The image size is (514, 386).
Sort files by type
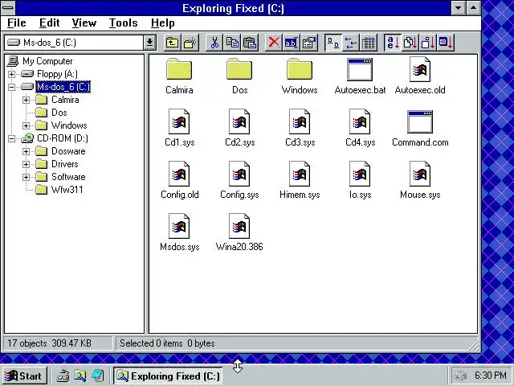click(410, 43)
